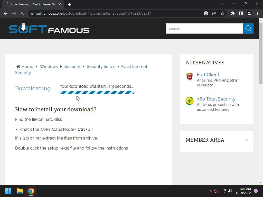
Task: Click the 360 Total Security icon
Action: click(190, 101)
